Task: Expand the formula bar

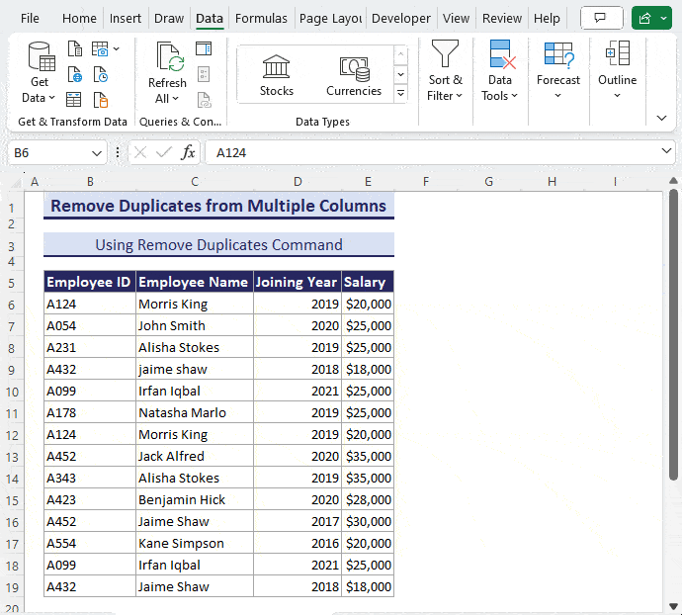Action: [x=666, y=152]
